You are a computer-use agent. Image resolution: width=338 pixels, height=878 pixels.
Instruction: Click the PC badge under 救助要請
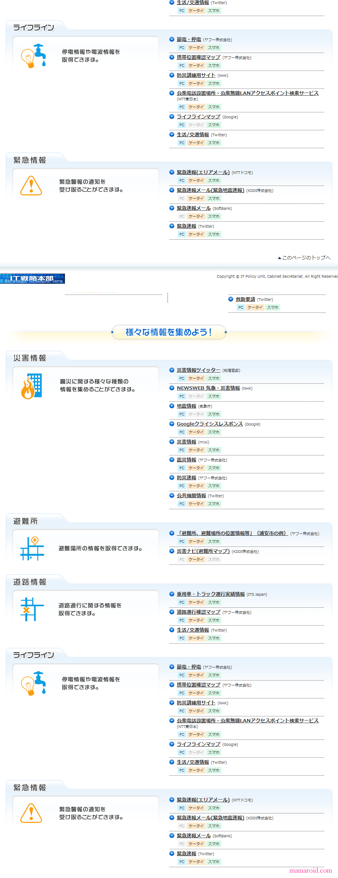pyautogui.click(x=241, y=308)
